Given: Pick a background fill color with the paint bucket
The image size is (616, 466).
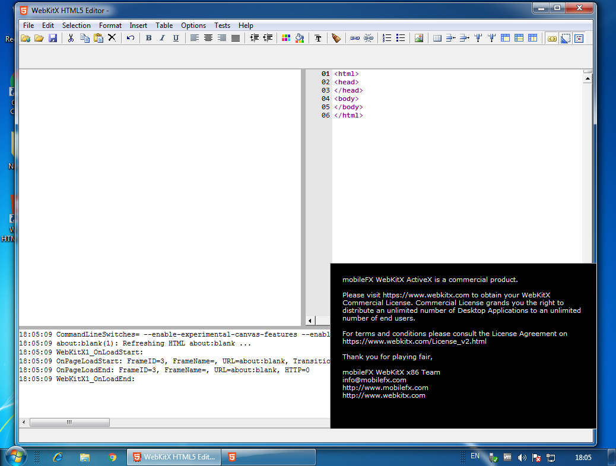Looking at the screenshot, I should [300, 38].
